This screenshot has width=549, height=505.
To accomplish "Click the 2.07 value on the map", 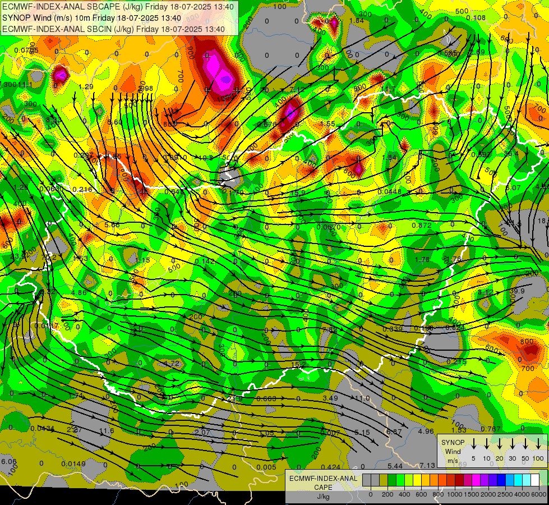I will pyautogui.click(x=202, y=433).
